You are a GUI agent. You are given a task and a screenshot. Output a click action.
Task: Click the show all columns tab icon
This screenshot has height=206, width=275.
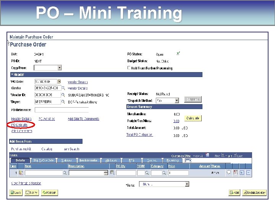pos(188,161)
